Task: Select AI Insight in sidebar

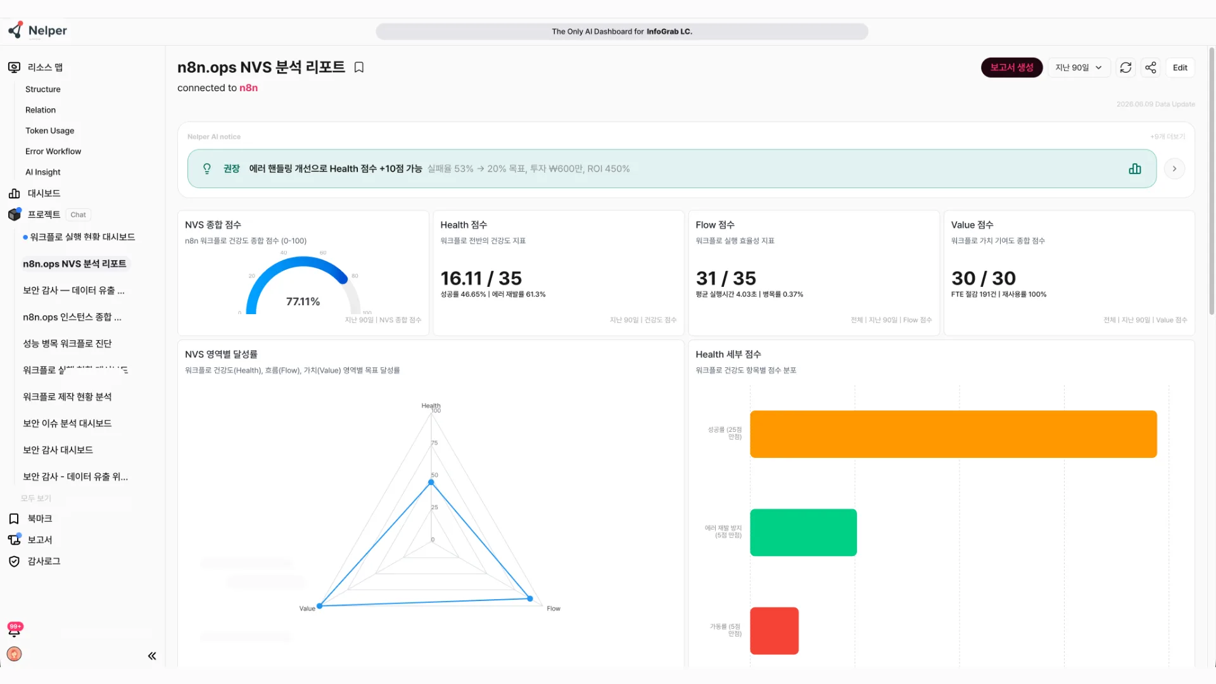Action: tap(43, 172)
